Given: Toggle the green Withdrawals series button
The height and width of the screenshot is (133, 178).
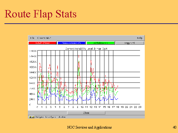Looking at the screenshot, I should tap(101, 43).
